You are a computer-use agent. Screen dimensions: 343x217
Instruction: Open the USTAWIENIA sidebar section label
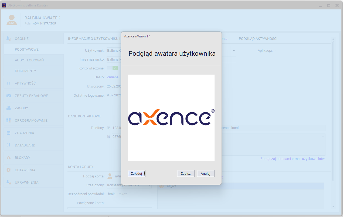(25, 170)
